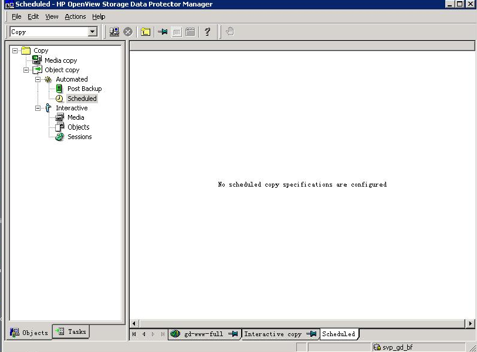The image size is (477, 352).
Task: Collapse the Copy root tree node
Action: tap(15, 50)
